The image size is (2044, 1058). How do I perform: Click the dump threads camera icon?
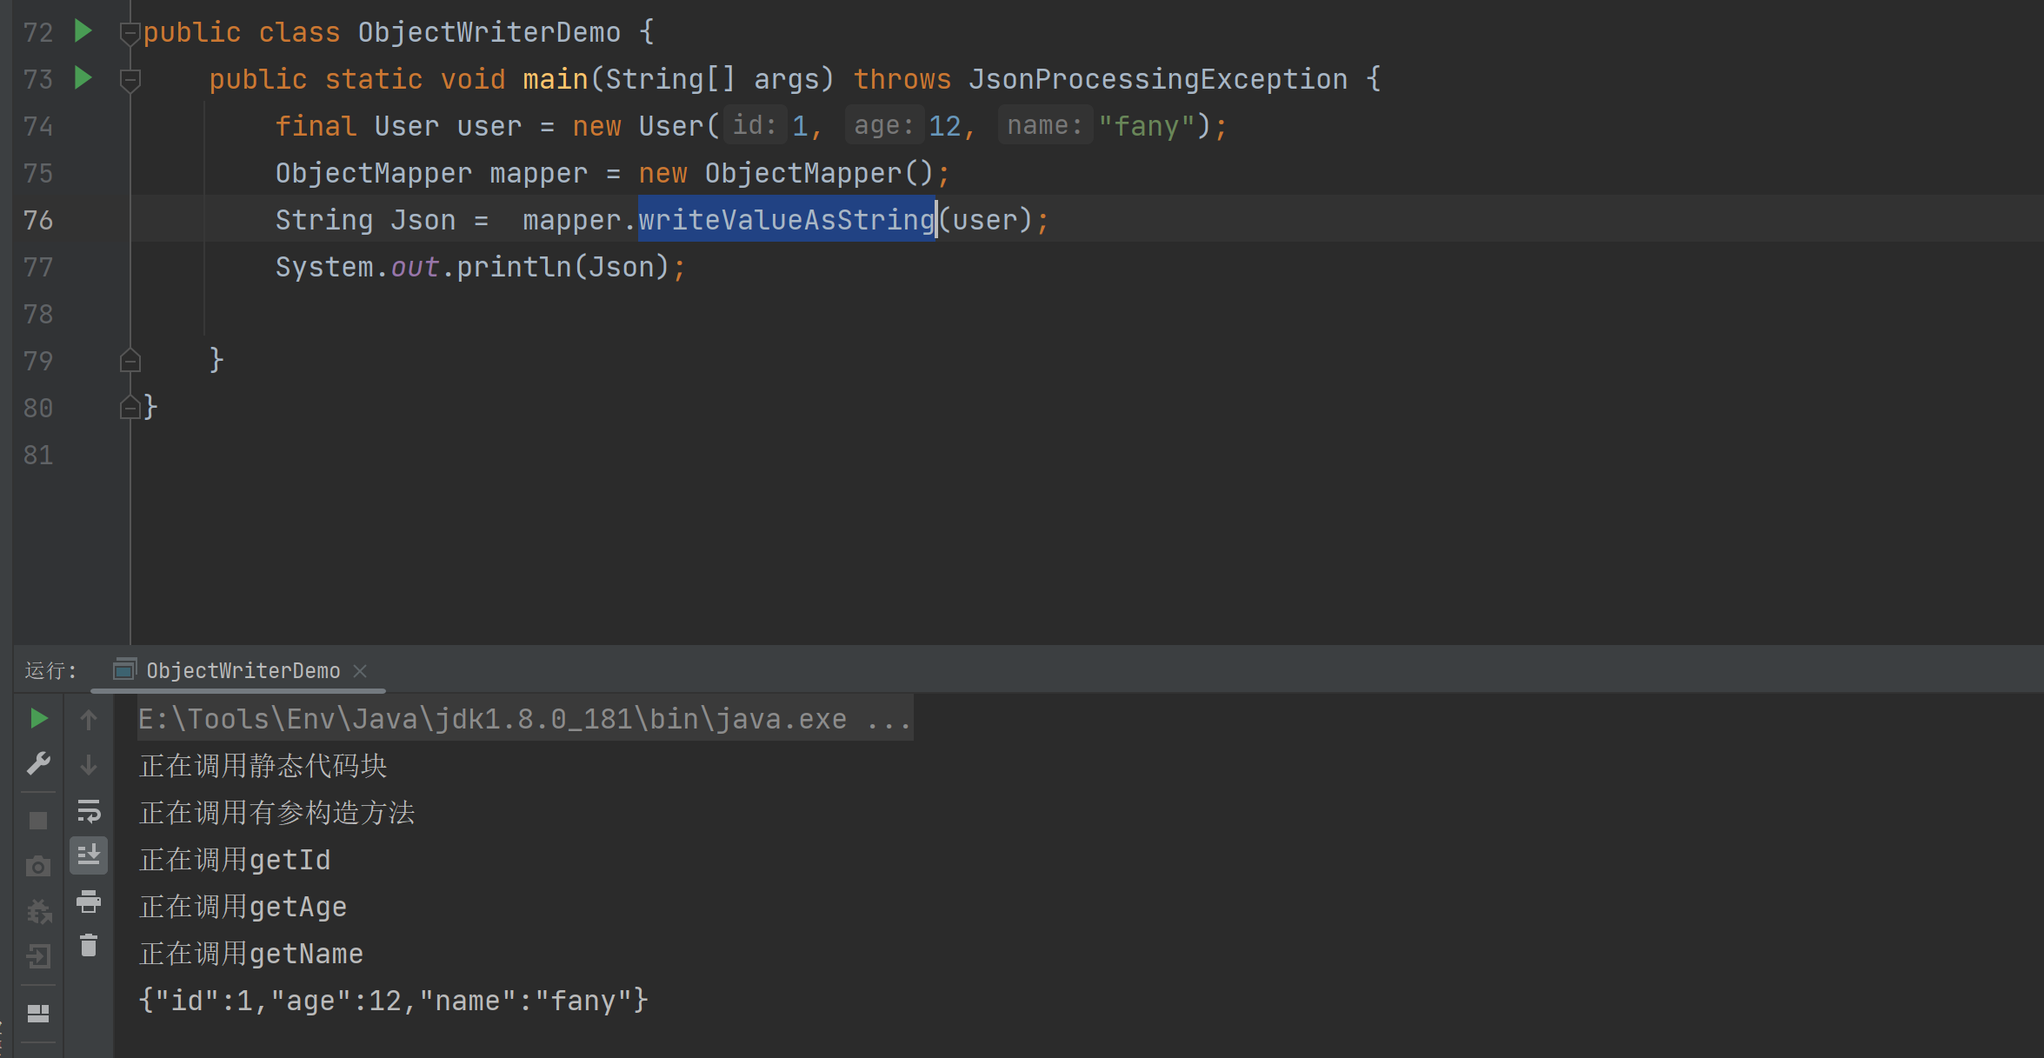(x=38, y=866)
